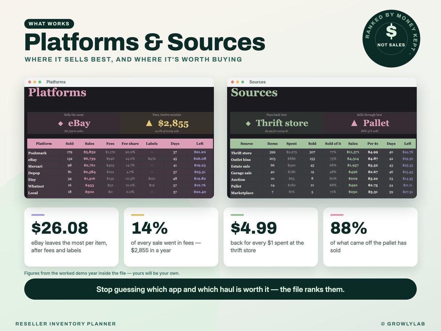Click the $2,279 spent cell
Screen dimensions: 441x331
pyautogui.click(x=291, y=152)
